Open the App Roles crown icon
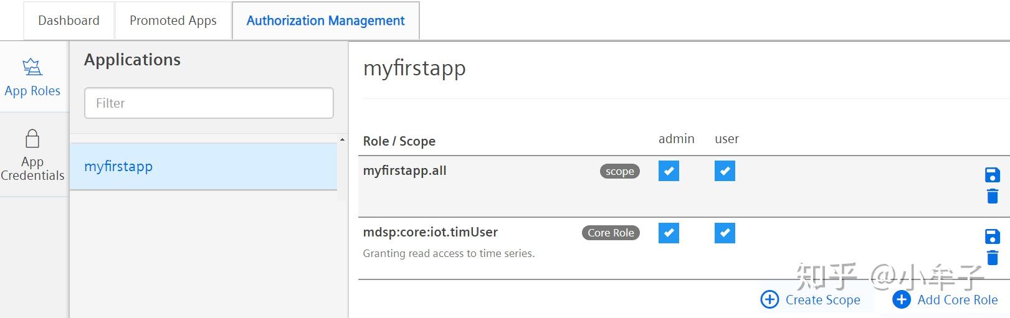The image size is (1010, 318). tap(32, 67)
